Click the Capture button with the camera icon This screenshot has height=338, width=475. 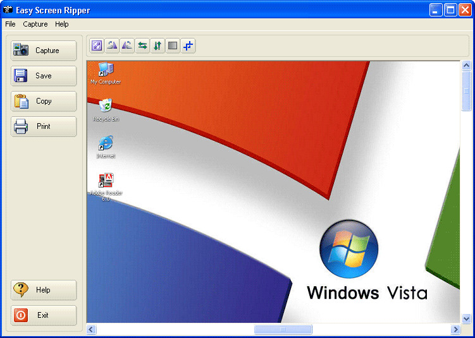point(44,51)
